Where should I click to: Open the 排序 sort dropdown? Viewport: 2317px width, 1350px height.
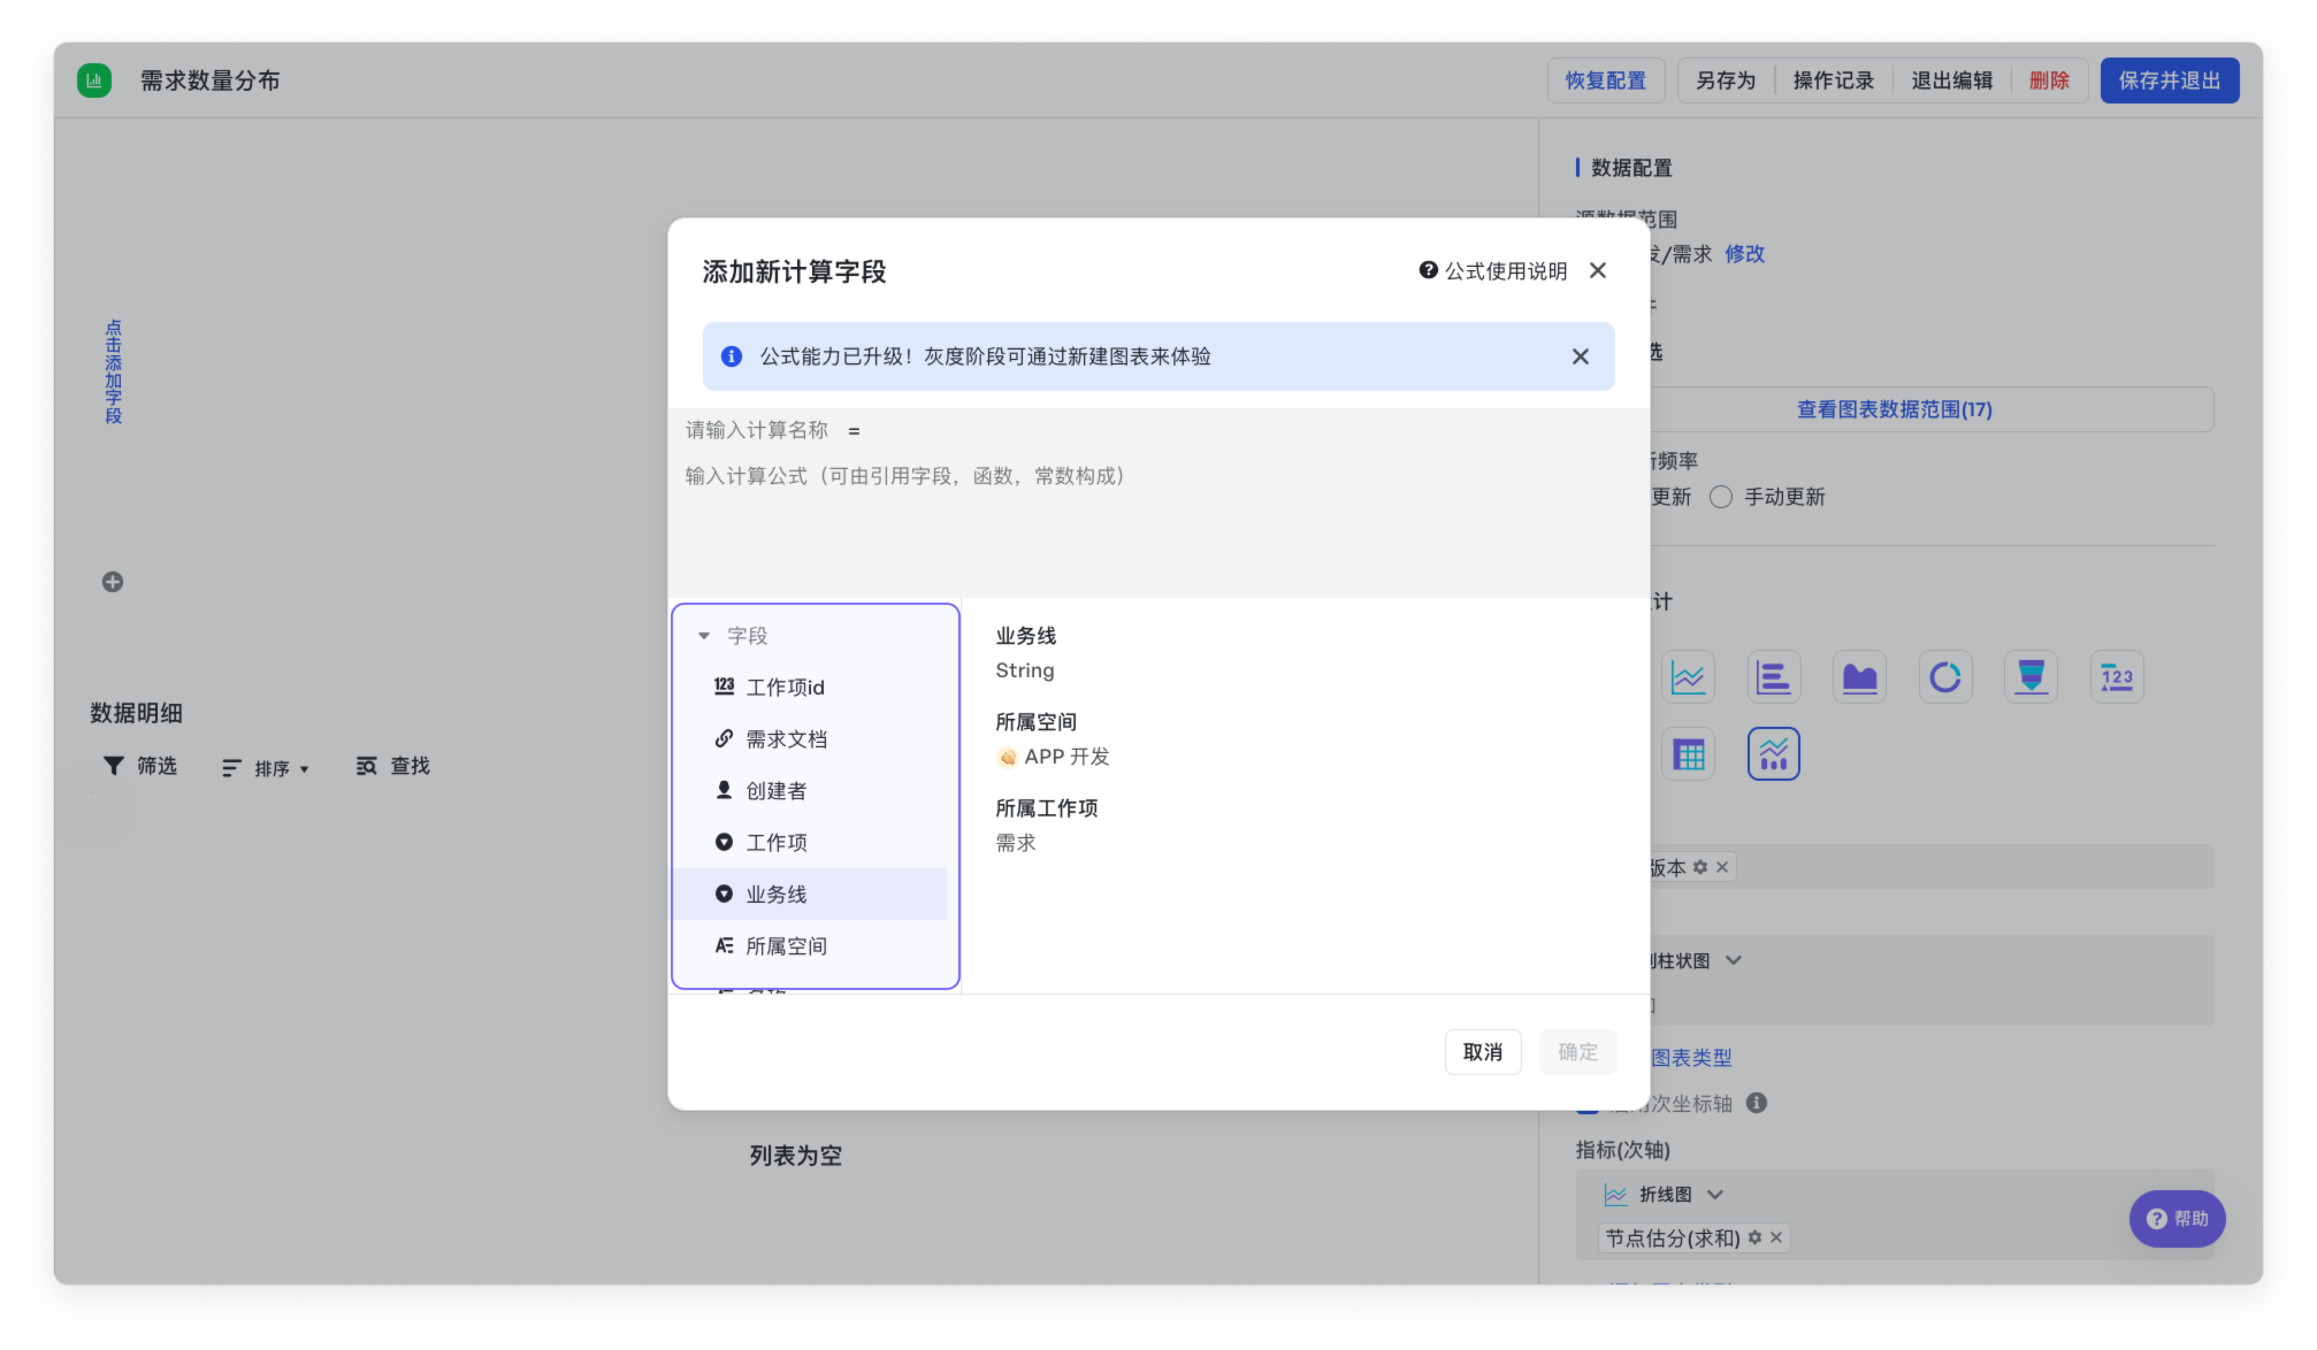tap(266, 768)
